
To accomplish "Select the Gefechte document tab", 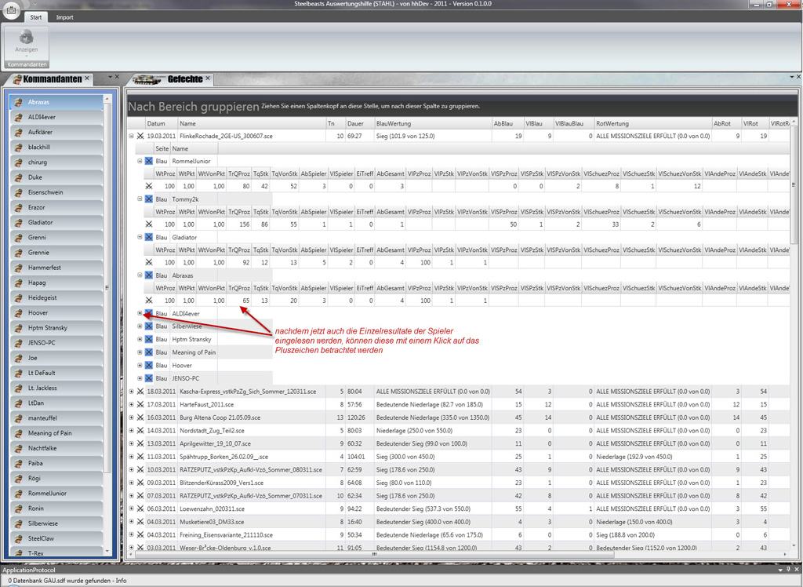I will [x=184, y=79].
